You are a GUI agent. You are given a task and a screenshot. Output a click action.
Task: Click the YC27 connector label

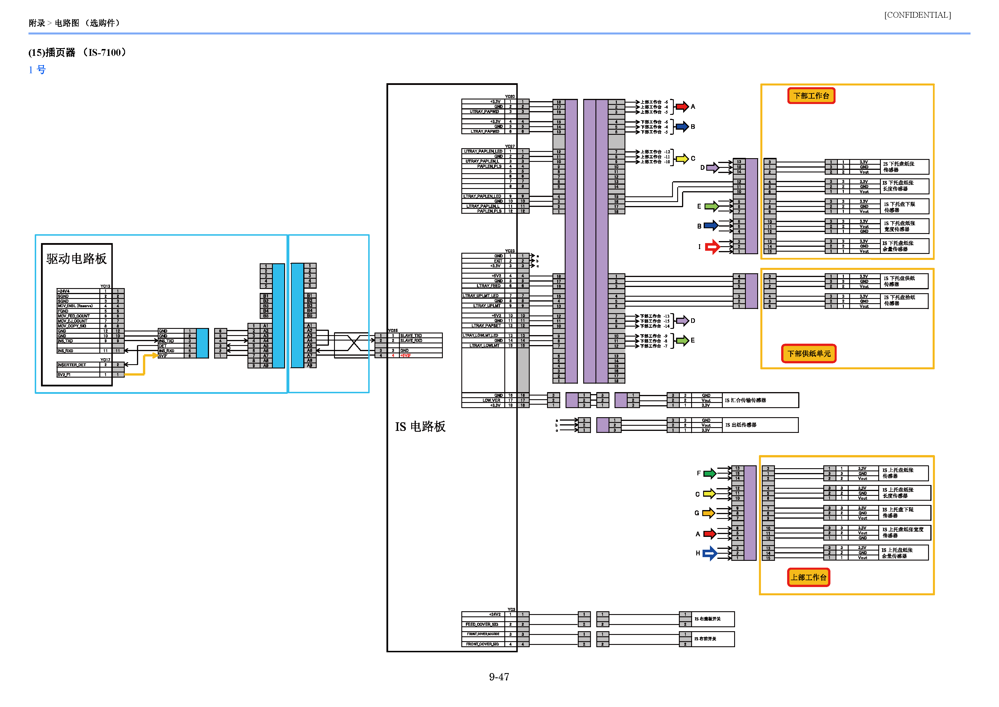tap(510, 147)
